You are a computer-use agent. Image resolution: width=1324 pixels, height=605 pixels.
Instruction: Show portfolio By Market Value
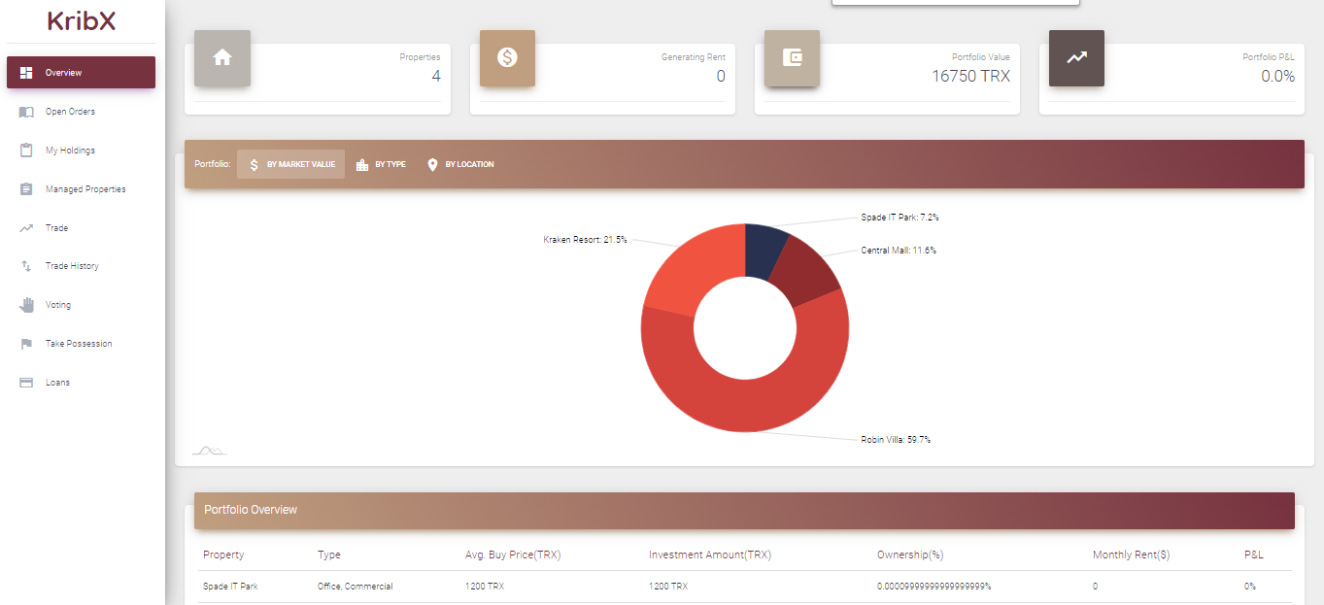tap(290, 165)
